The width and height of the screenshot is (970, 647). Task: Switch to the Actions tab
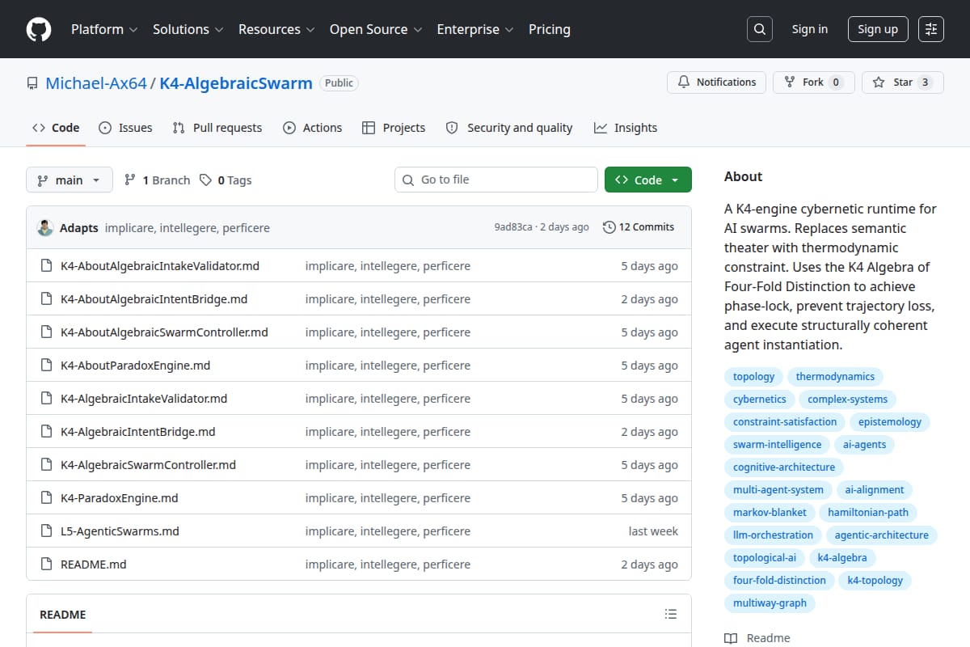pos(313,128)
